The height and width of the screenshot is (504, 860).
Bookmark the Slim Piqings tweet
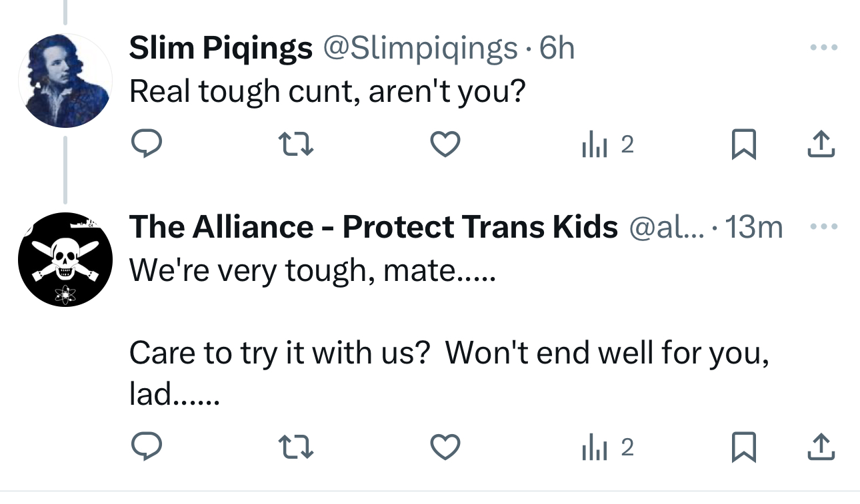(743, 144)
